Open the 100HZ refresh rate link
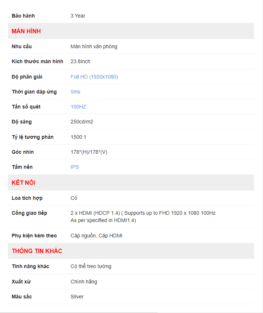The width and height of the screenshot is (263, 313). [x=78, y=107]
